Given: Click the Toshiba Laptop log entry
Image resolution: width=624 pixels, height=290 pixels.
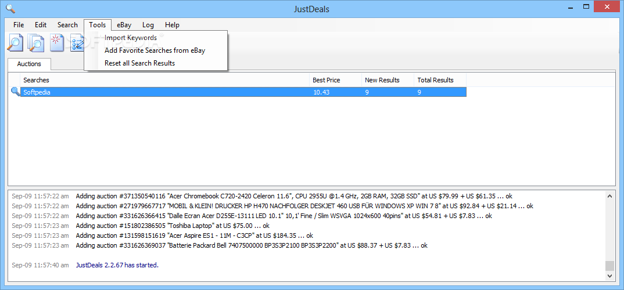Looking at the screenshot, I should point(141,226).
